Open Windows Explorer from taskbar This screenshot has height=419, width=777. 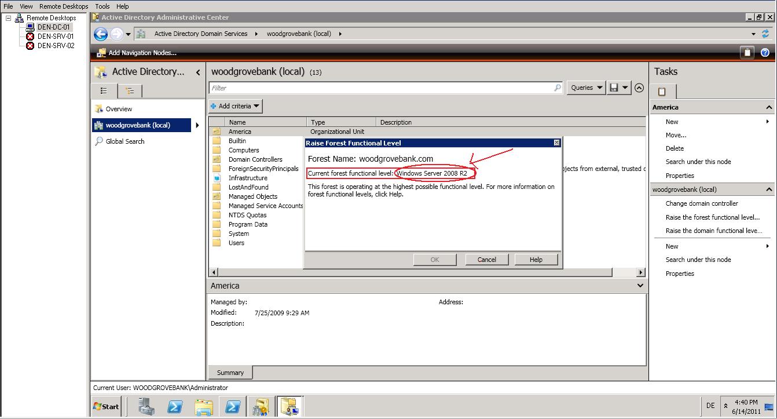click(x=204, y=407)
